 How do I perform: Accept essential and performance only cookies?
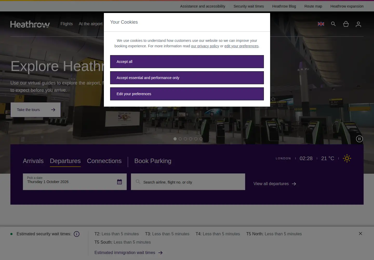pyautogui.click(x=187, y=78)
